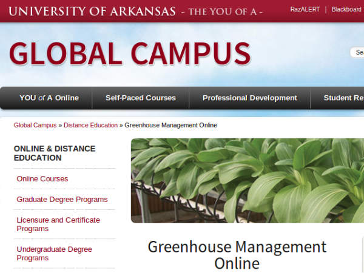Screen dimensions: 364x273
Task: Open the Self-Paced Courses menu
Action: tap(141, 98)
